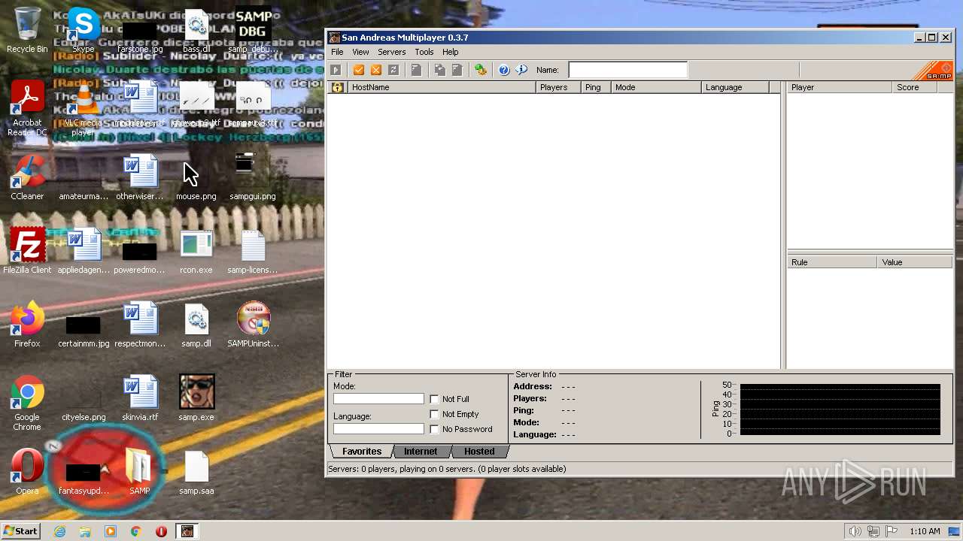The height and width of the screenshot is (541, 963).
Task: Click the About info bubble toolbar icon
Action: [x=521, y=70]
